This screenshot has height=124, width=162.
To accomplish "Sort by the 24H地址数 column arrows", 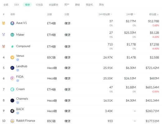I will pos(112,14).
